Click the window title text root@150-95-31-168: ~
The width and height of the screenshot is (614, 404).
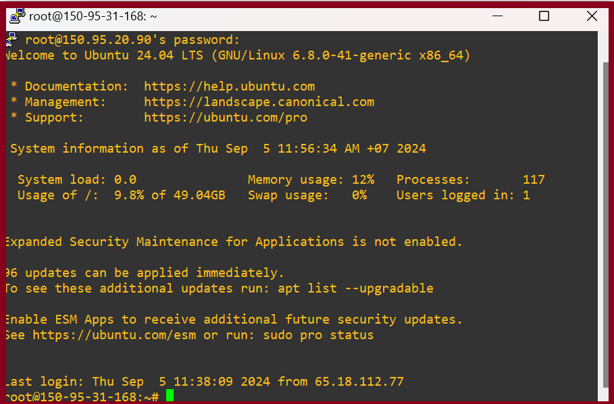point(93,16)
